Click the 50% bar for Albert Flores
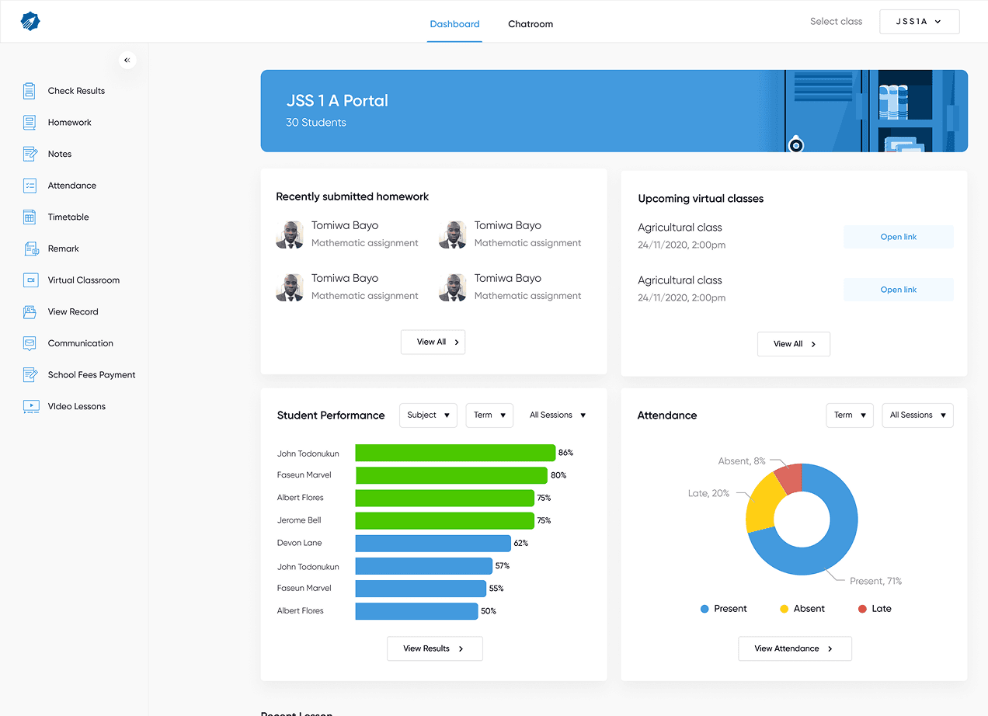 point(417,611)
